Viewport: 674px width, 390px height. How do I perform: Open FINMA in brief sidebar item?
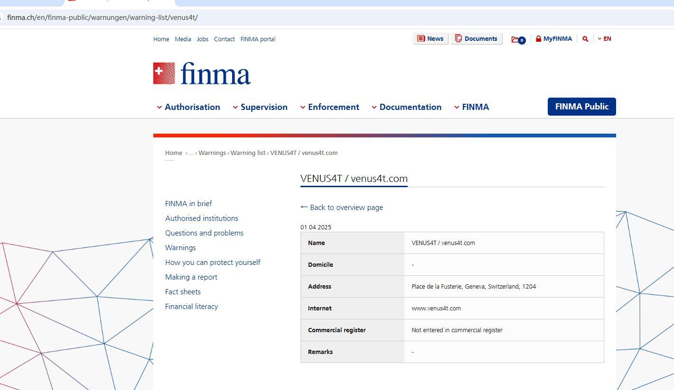[x=188, y=204]
